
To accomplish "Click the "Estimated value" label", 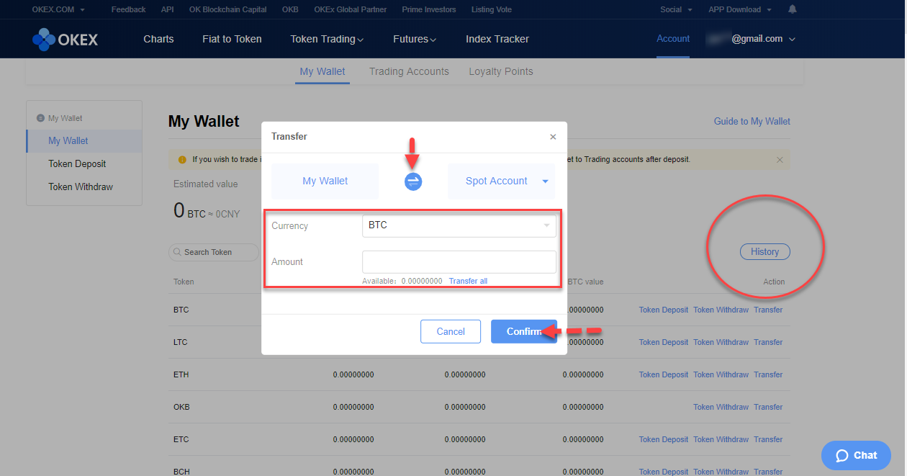I will (x=206, y=184).
